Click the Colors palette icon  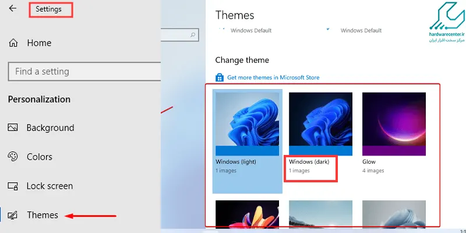(13, 157)
